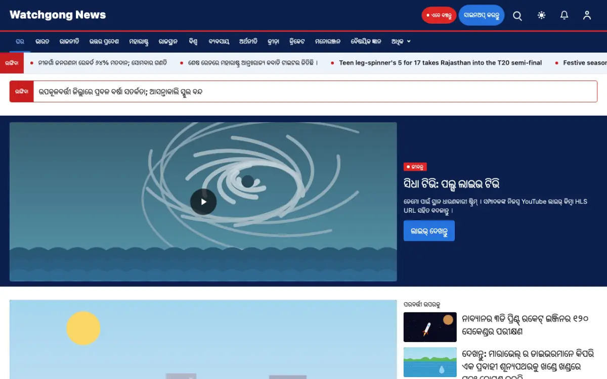Select the ଘର (Home) nav tab

pyautogui.click(x=20, y=41)
